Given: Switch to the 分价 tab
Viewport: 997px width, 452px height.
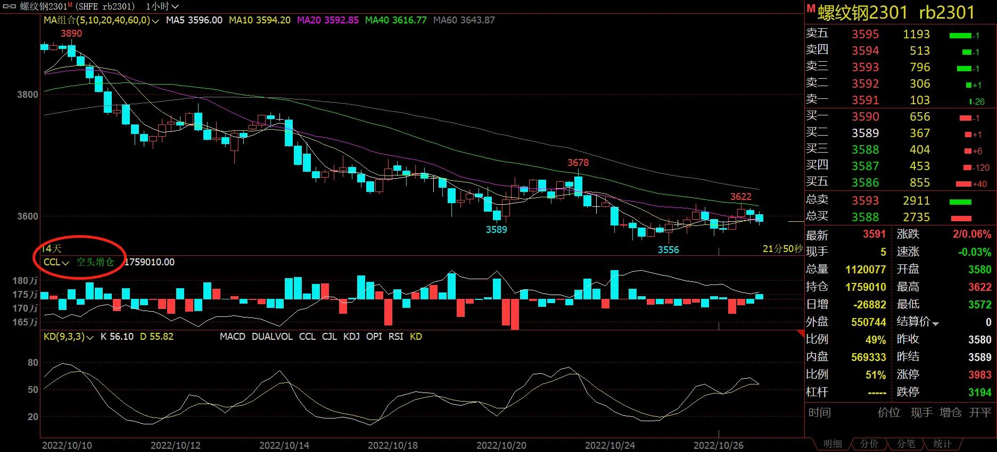Looking at the screenshot, I should (x=869, y=444).
